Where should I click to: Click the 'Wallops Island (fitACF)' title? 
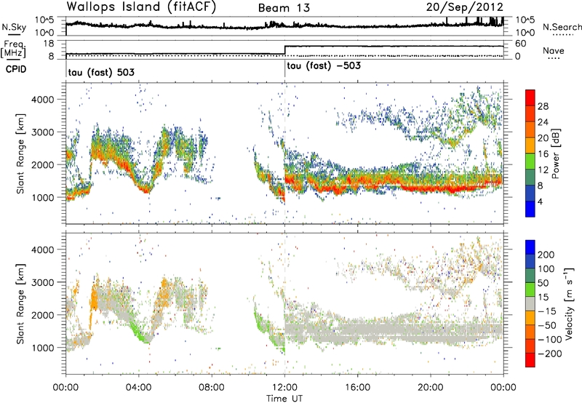click(141, 7)
